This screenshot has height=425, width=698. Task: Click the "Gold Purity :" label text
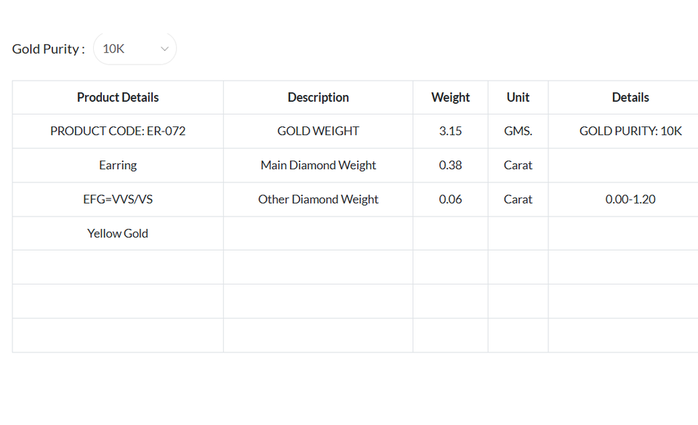tap(48, 49)
